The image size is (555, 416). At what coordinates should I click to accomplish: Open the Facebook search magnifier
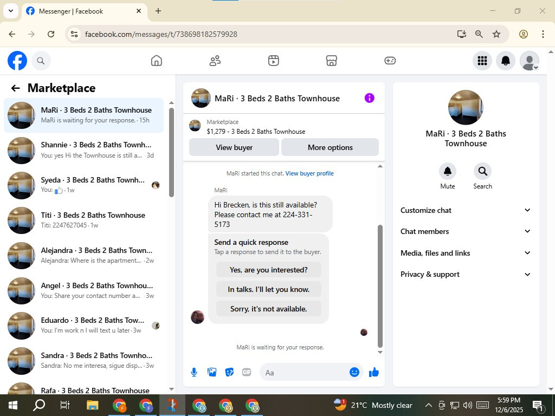41,61
